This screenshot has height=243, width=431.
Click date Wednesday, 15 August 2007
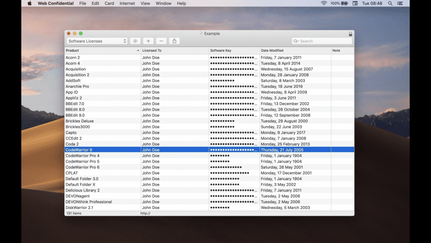(287, 69)
